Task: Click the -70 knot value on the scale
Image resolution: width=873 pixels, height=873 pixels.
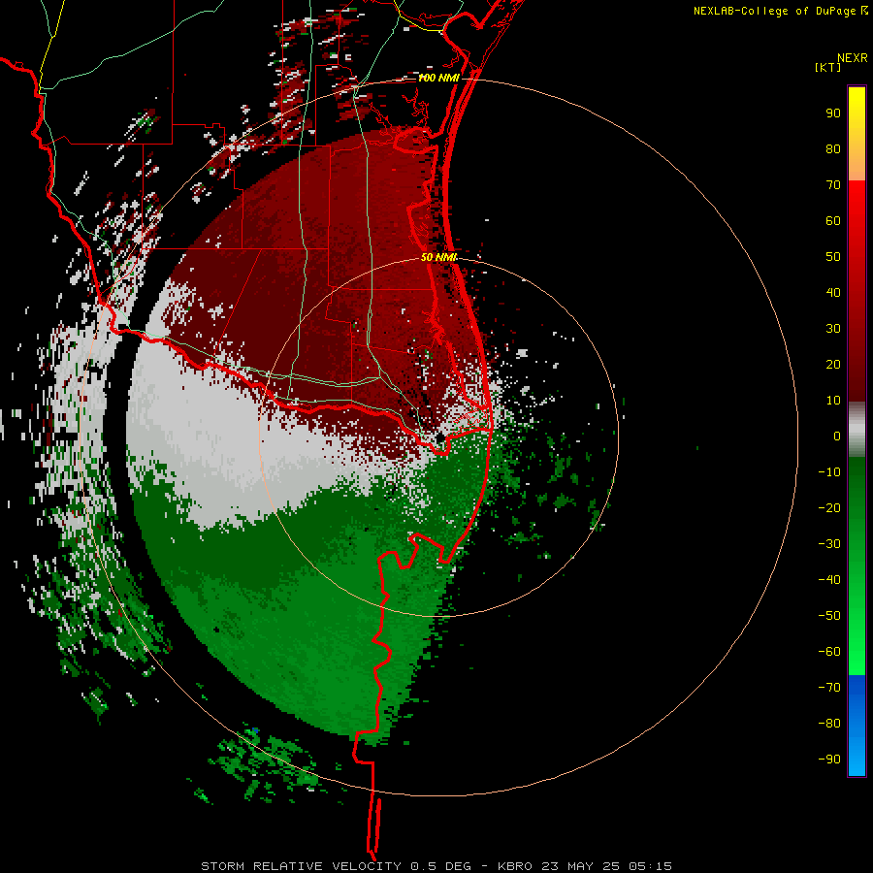Action: [829, 688]
